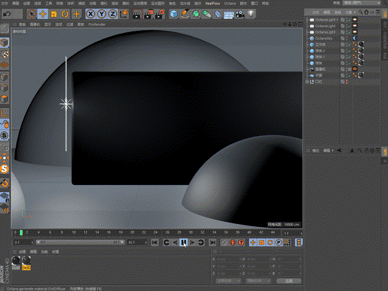The height and width of the screenshot is (291, 388).
Task: Toggle Position keyframe recording icon
Action: pos(253,242)
